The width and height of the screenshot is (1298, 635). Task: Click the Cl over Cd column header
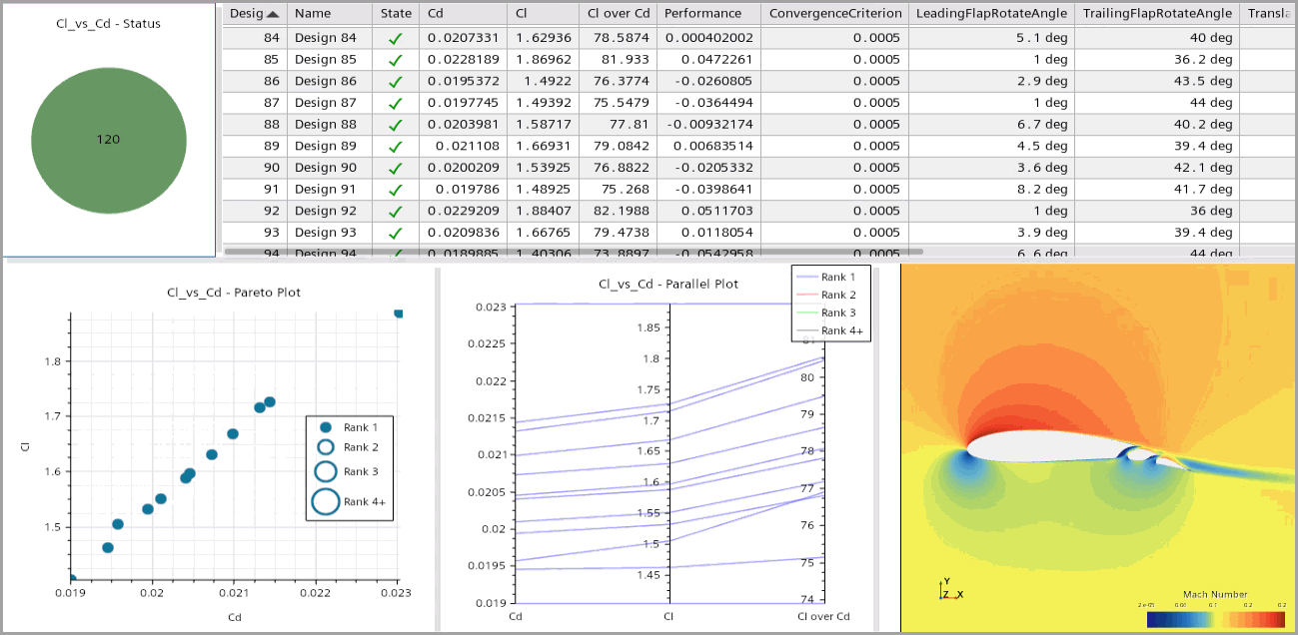coord(617,14)
